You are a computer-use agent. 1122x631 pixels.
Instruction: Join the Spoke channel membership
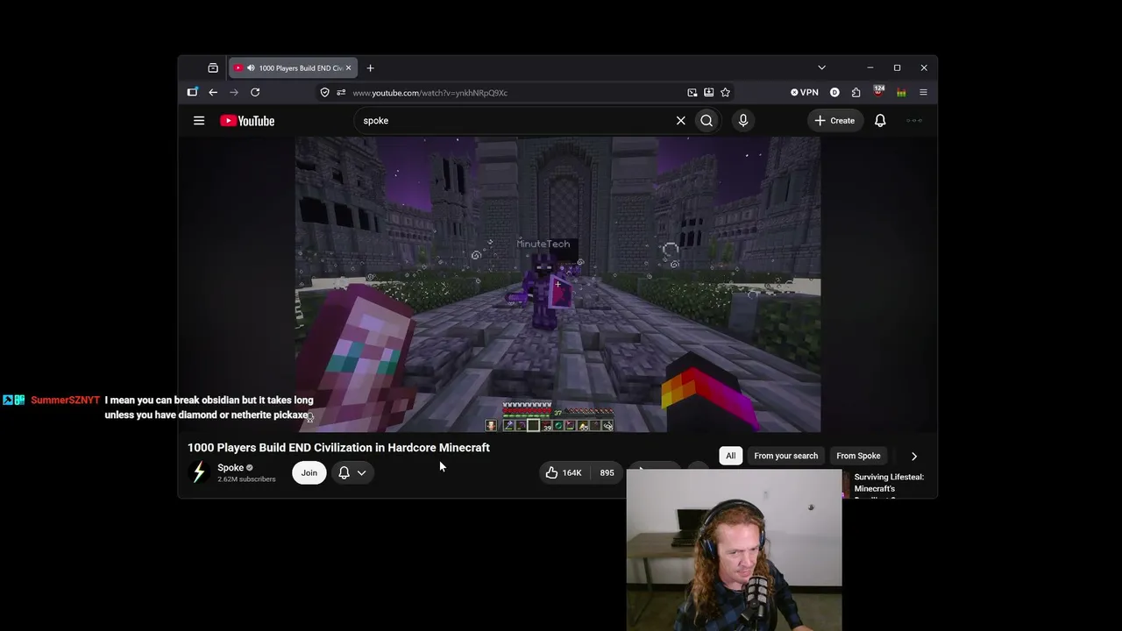click(309, 473)
